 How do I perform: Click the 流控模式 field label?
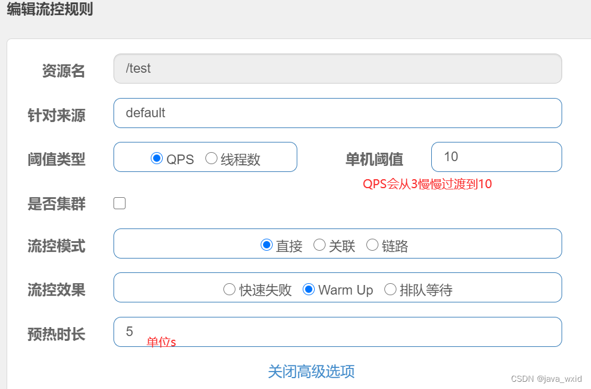[56, 244]
